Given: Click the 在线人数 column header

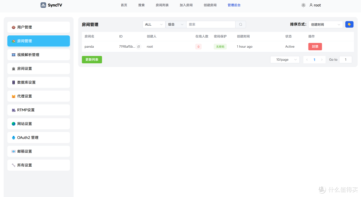Looking at the screenshot, I should pyautogui.click(x=202, y=36).
